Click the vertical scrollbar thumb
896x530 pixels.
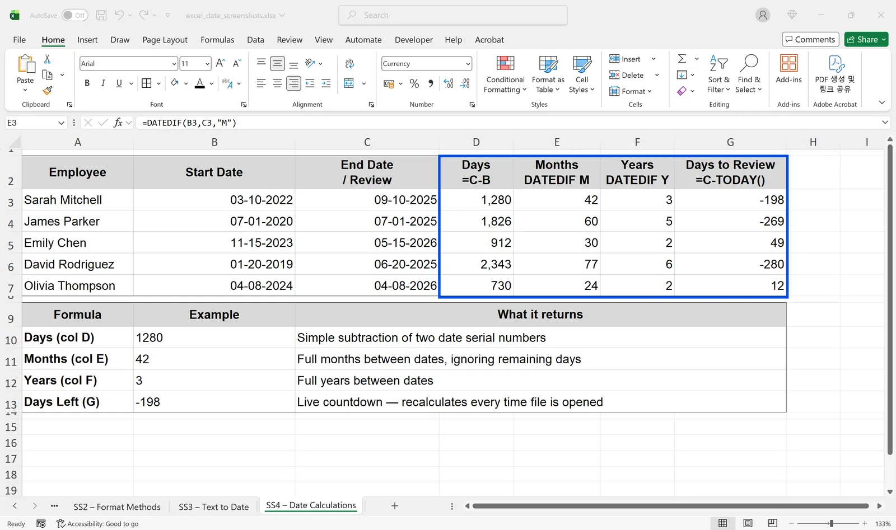(890, 299)
